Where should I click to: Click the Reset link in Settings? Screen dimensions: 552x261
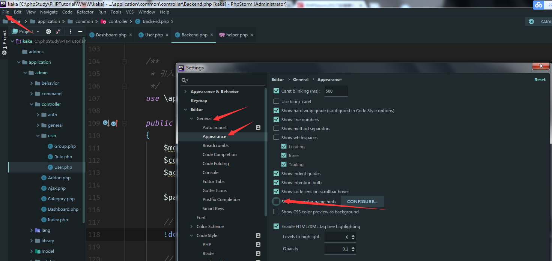[540, 79]
